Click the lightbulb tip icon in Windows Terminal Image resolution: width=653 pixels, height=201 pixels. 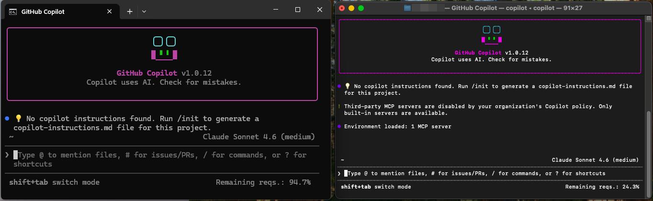click(18, 119)
